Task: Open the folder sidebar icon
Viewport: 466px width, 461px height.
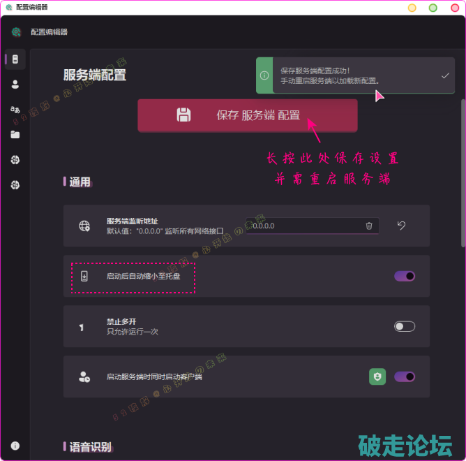Action: coord(15,135)
